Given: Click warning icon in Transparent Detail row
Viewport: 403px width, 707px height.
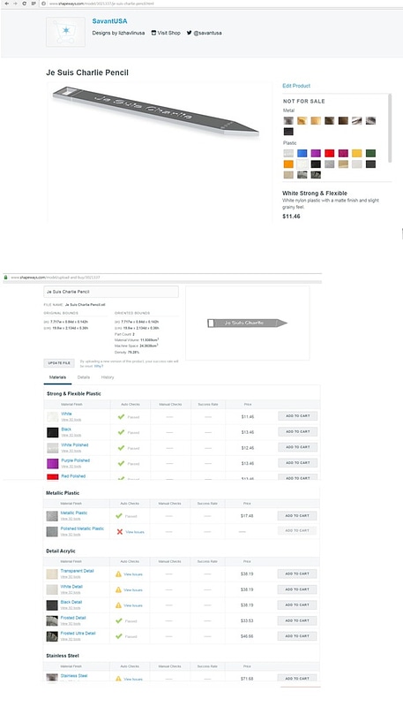Looking at the screenshot, I should click(118, 574).
